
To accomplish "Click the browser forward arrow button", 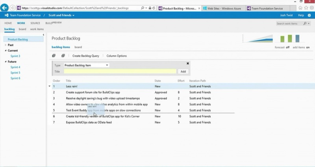I will click(x=13, y=8).
